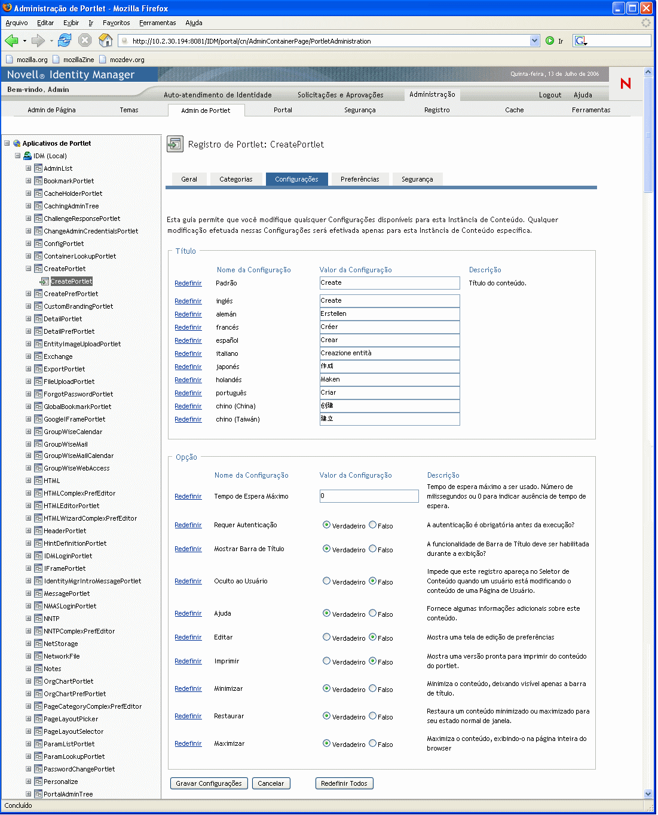This screenshot has height=815, width=658.
Task: Click the vertical scrollbar thumb
Action: pos(648,134)
